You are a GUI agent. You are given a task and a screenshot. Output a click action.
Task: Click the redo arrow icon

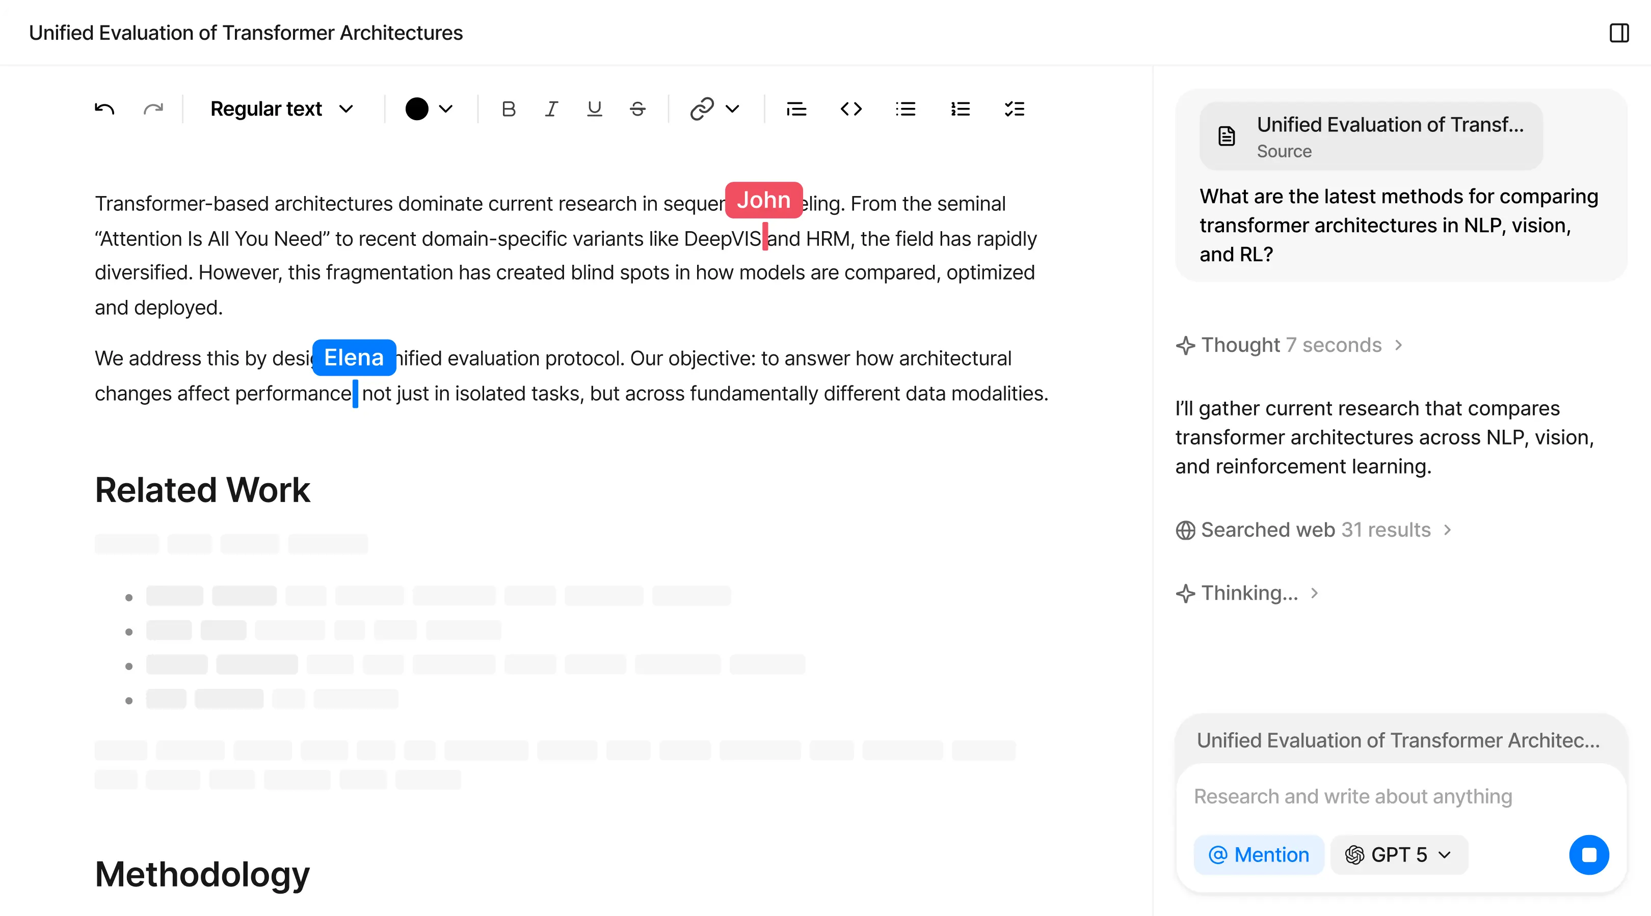click(153, 109)
